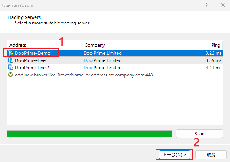The height and width of the screenshot is (162, 230).
Task: Click the green plus add-broker icon
Action: (11, 75)
